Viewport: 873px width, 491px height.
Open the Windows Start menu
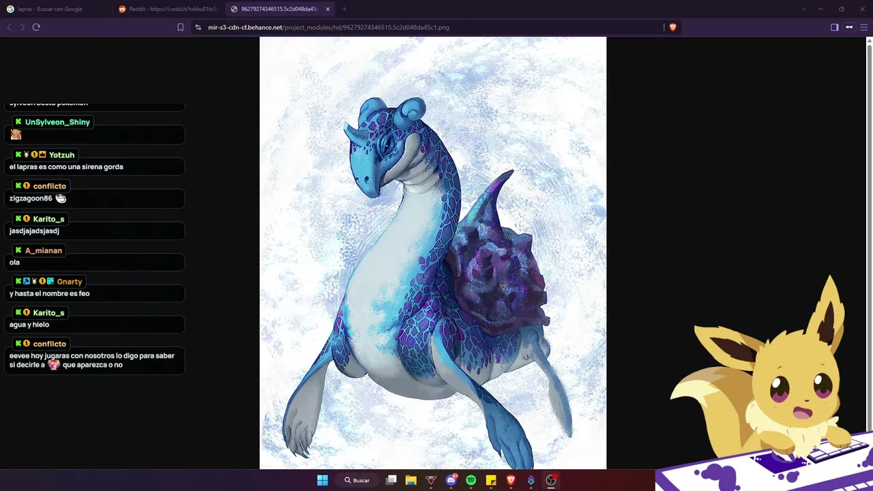coord(323,480)
